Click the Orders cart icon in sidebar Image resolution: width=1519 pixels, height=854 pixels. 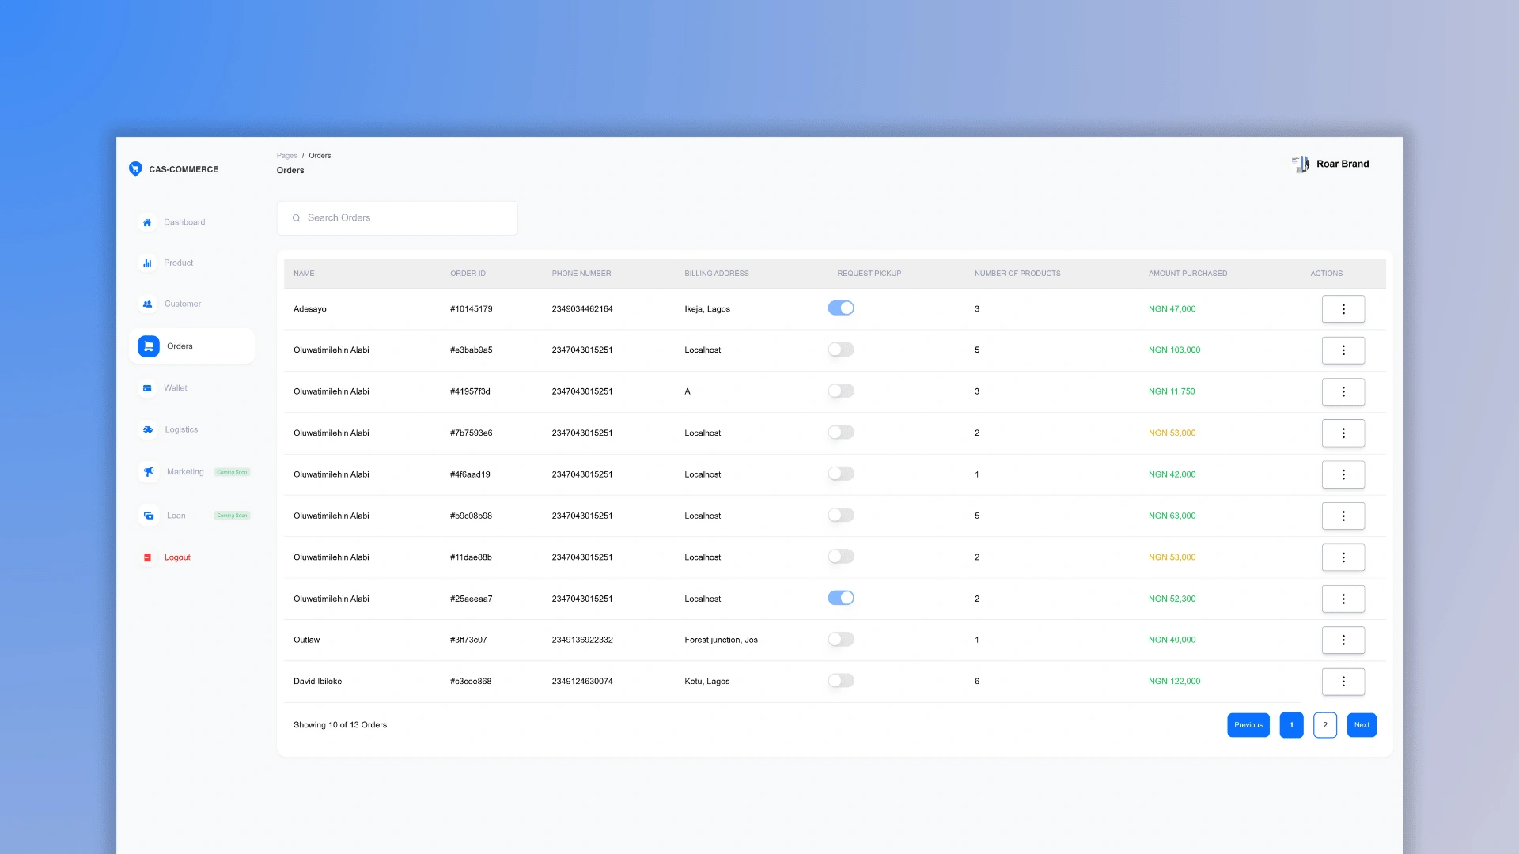149,346
